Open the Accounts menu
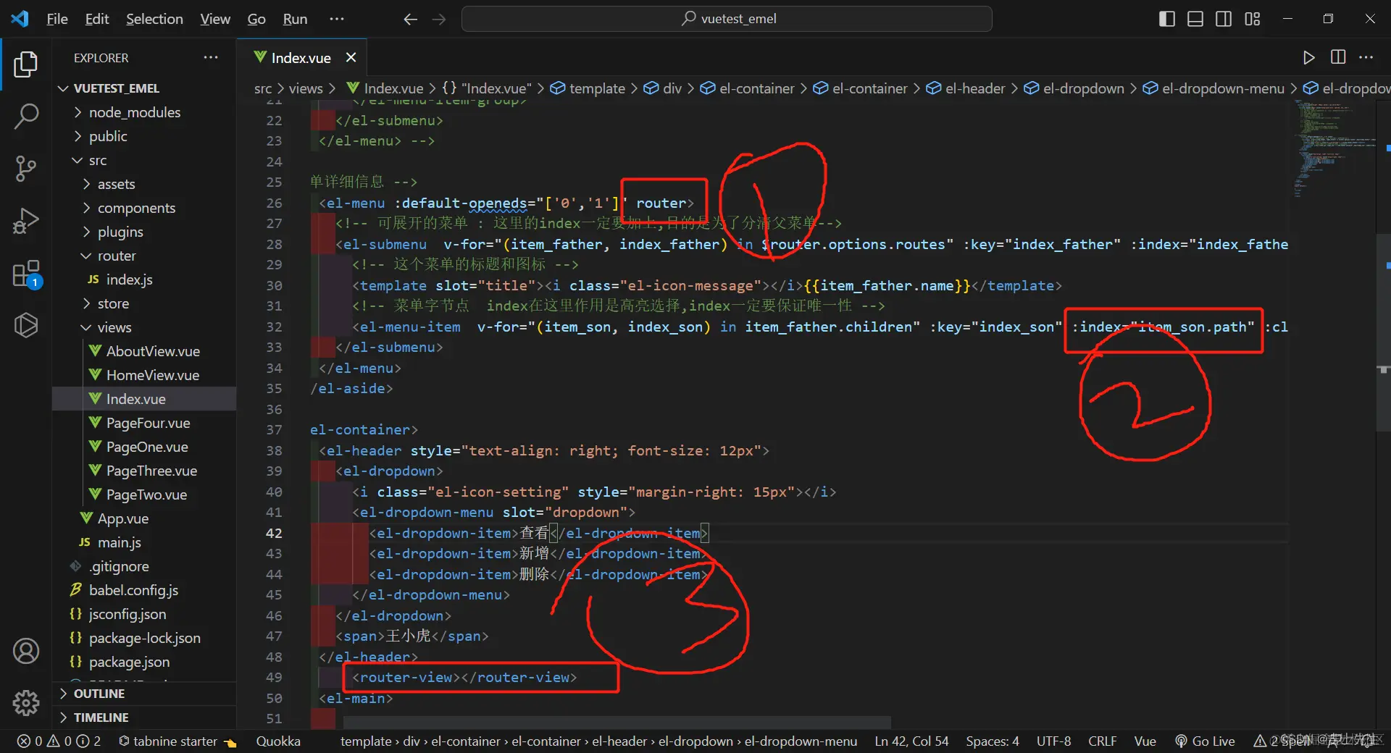This screenshot has width=1391, height=753. (x=26, y=651)
